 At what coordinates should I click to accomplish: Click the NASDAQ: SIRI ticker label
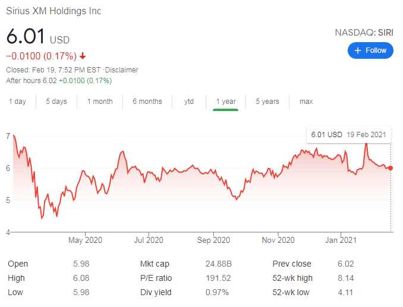364,33
